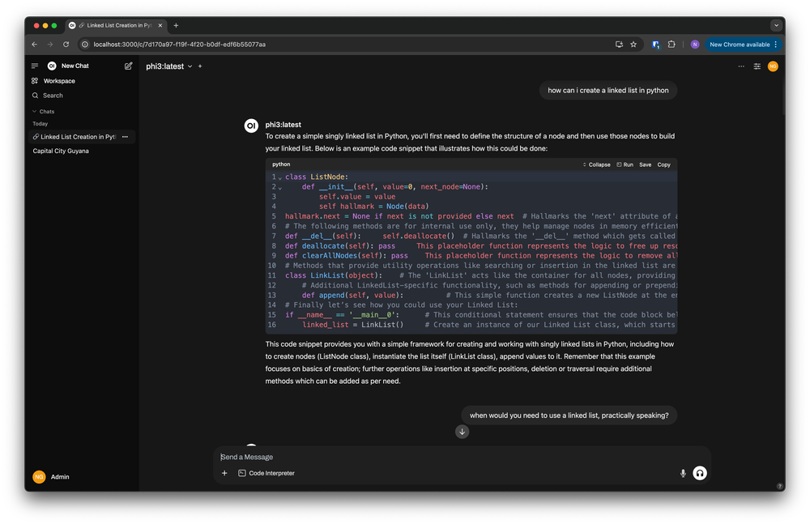Image resolution: width=810 pixels, height=524 pixels.
Task: Open a new chat with the pencil icon
Action: 128,66
